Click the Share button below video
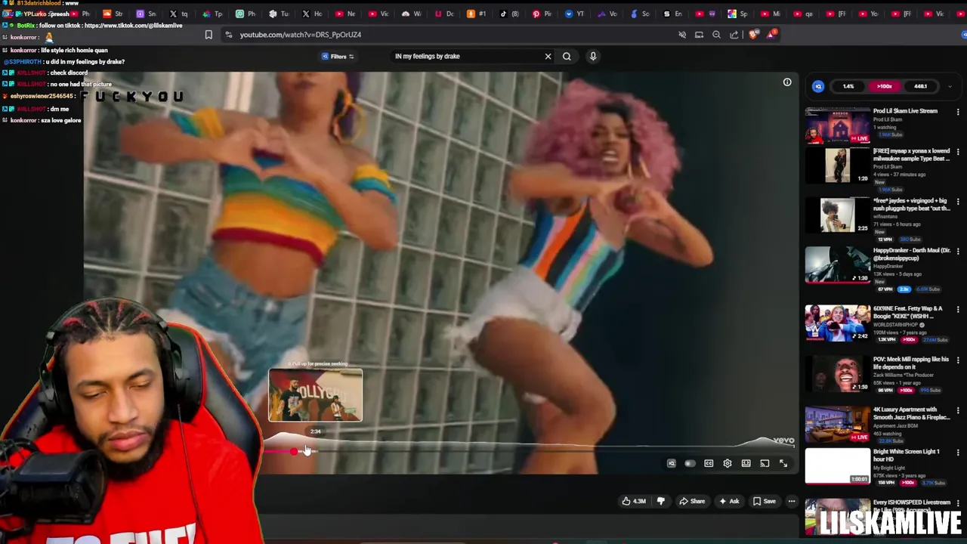Screen dimensions: 967x544 click(x=692, y=501)
